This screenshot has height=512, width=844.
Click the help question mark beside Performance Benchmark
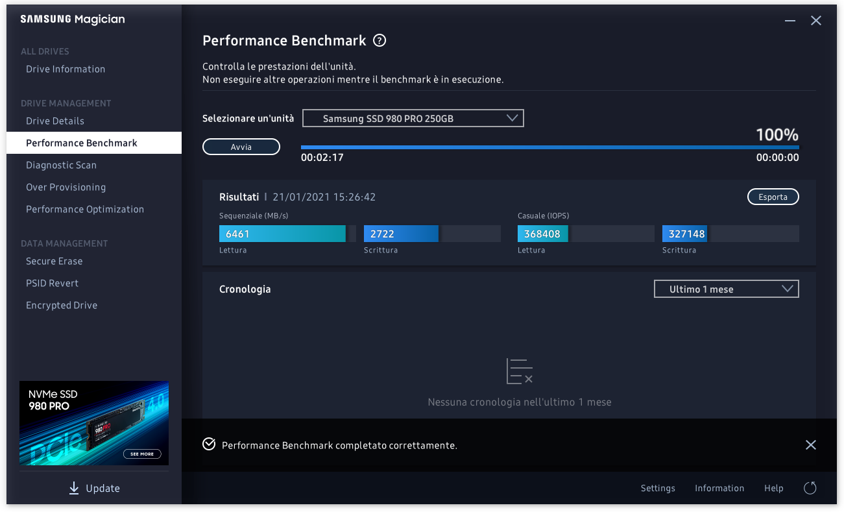tap(380, 40)
